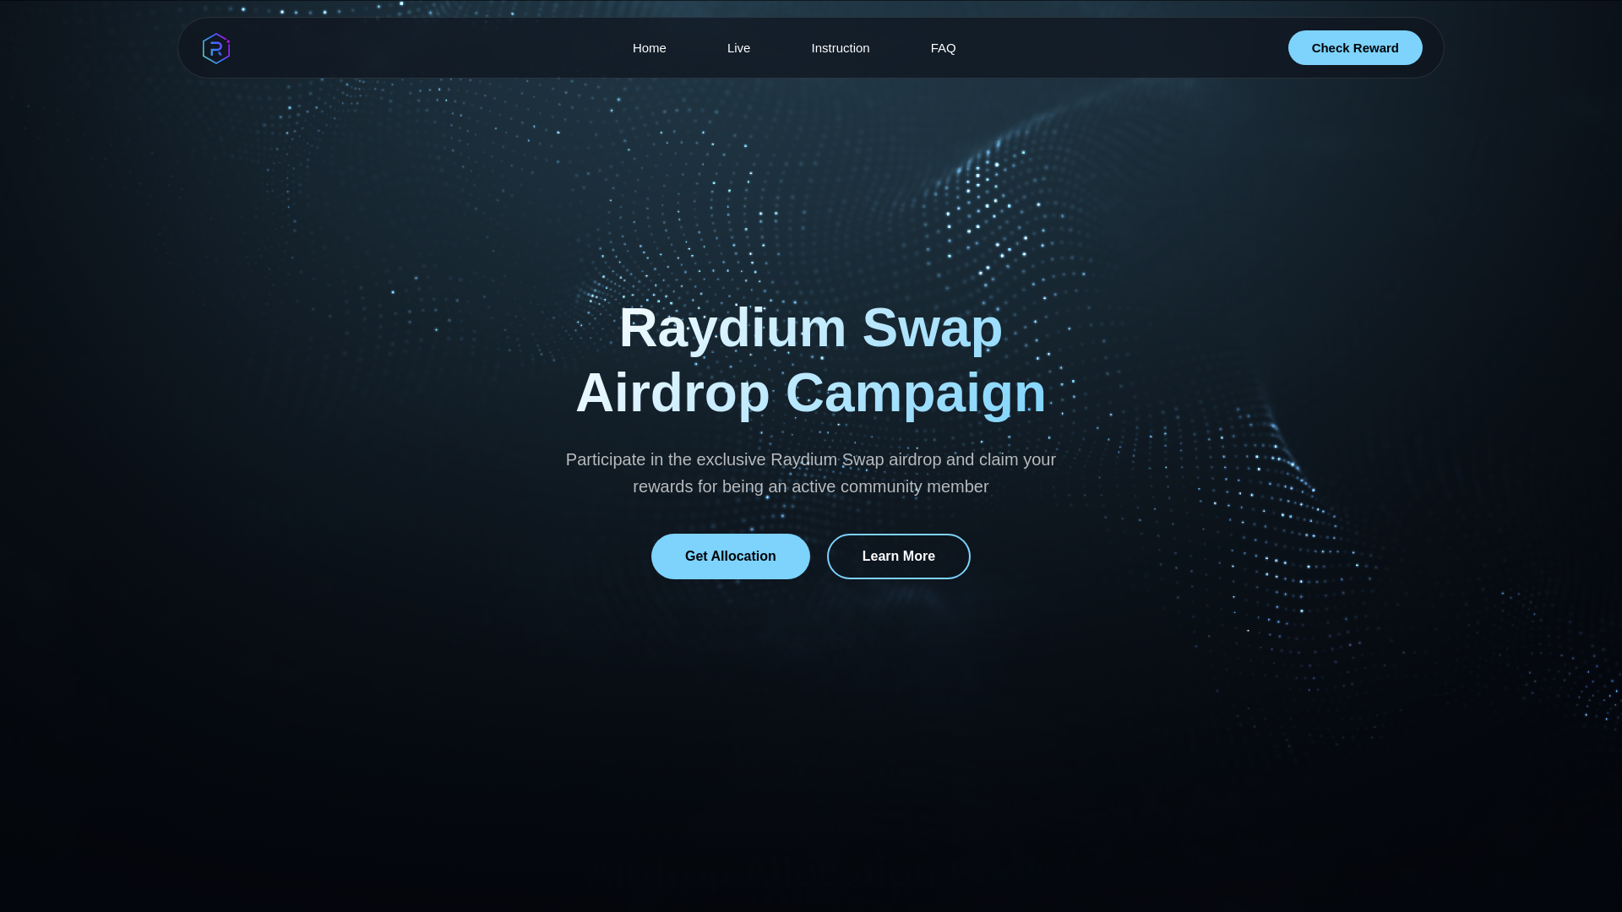The width and height of the screenshot is (1622, 912).
Task: Go to the Live nav item
Action: tap(738, 48)
